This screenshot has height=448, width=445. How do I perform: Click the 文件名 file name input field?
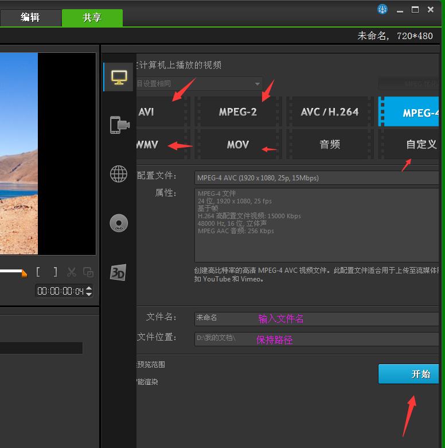point(317,318)
